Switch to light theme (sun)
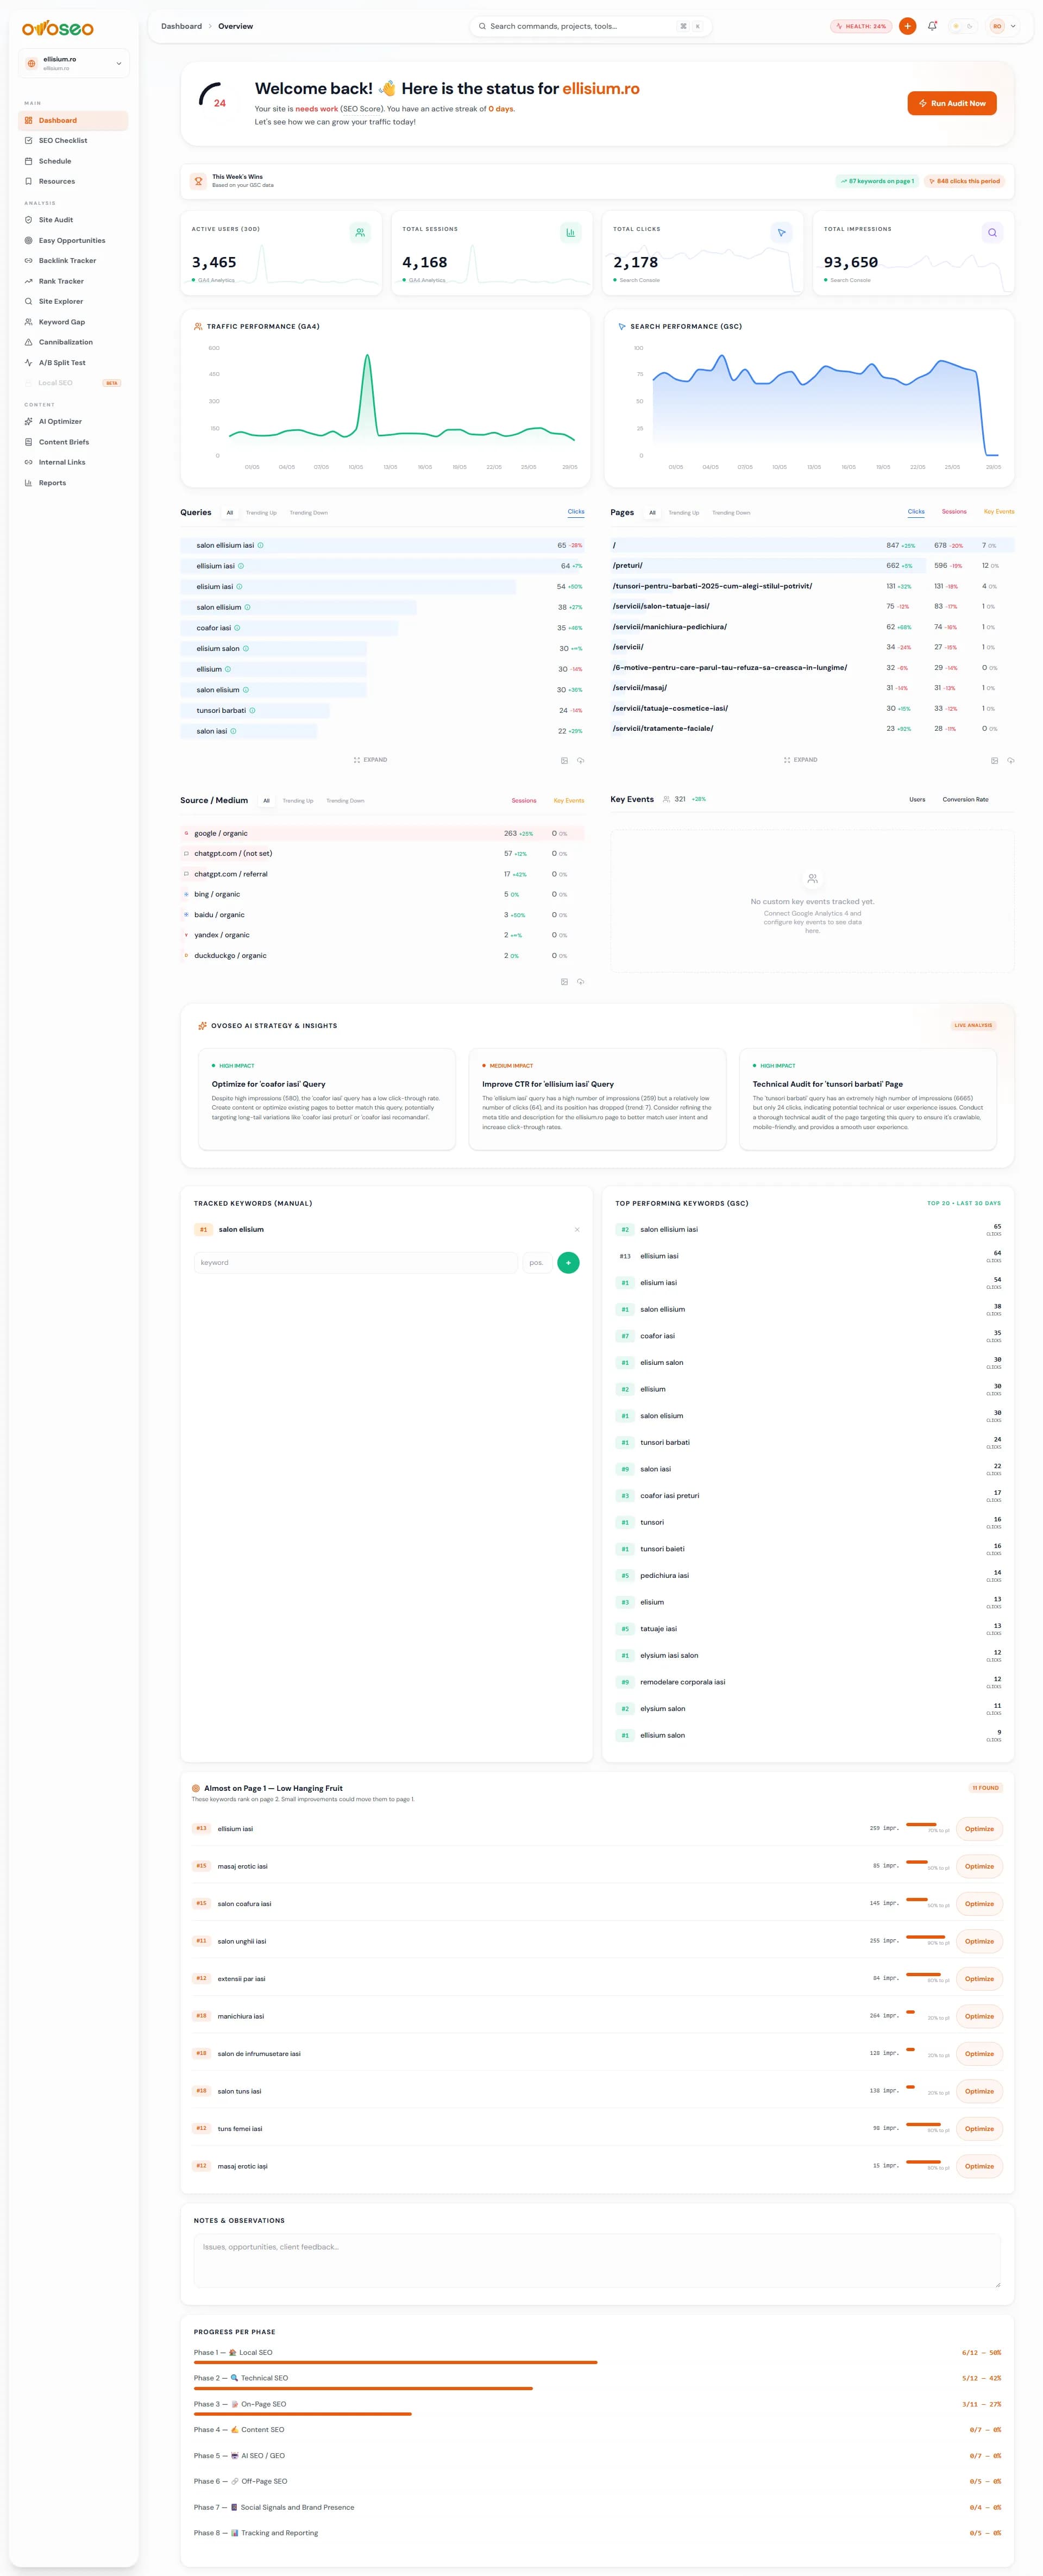The image size is (1043, 2576). click(956, 26)
